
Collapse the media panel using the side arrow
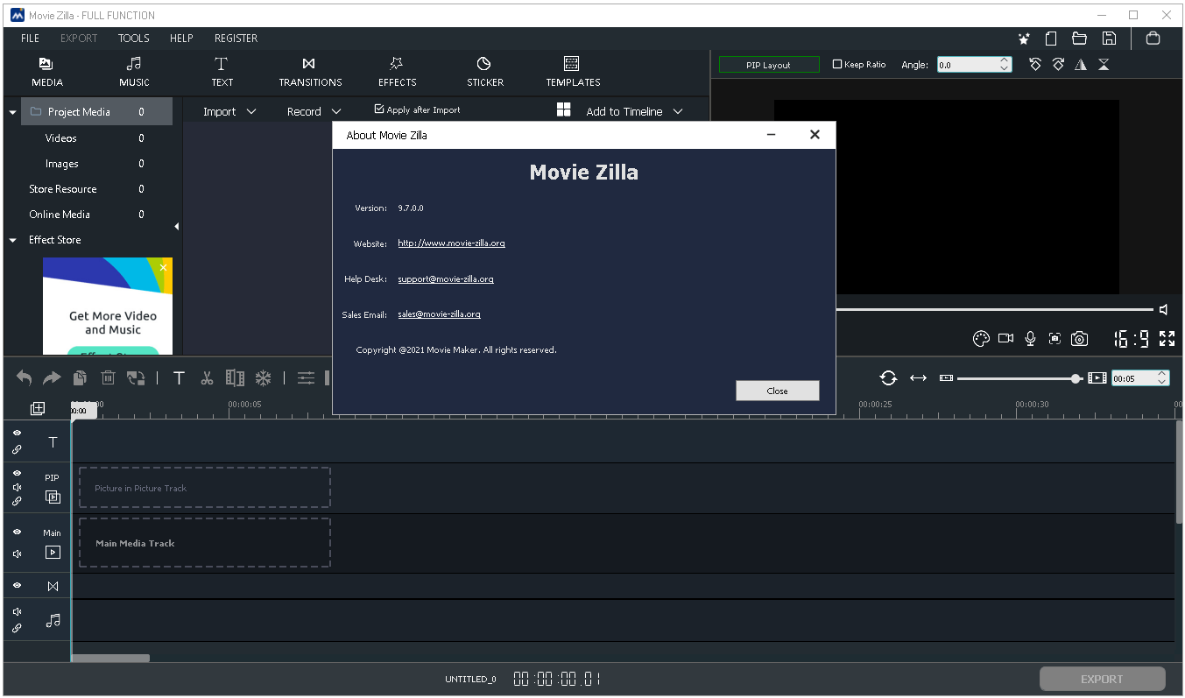tap(177, 227)
